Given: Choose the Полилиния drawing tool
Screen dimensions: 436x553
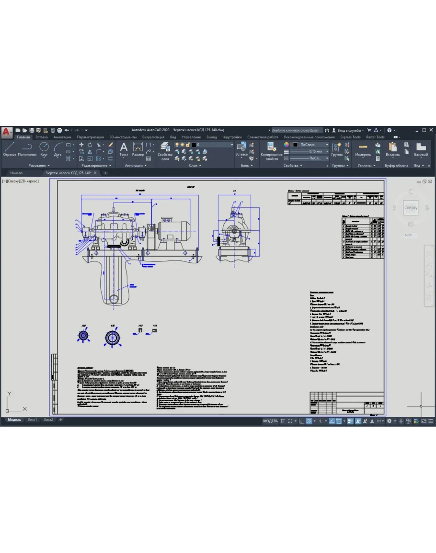Looking at the screenshot, I should coord(27,149).
